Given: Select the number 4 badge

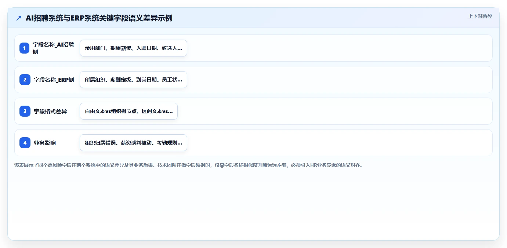Looking at the screenshot, I should 25,143.
